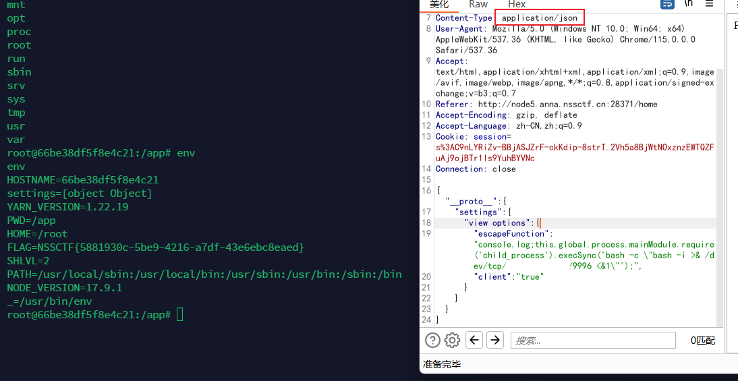Image resolution: width=738 pixels, height=381 pixels.
Task: Click the Connection: close header line
Action: (x=476, y=169)
